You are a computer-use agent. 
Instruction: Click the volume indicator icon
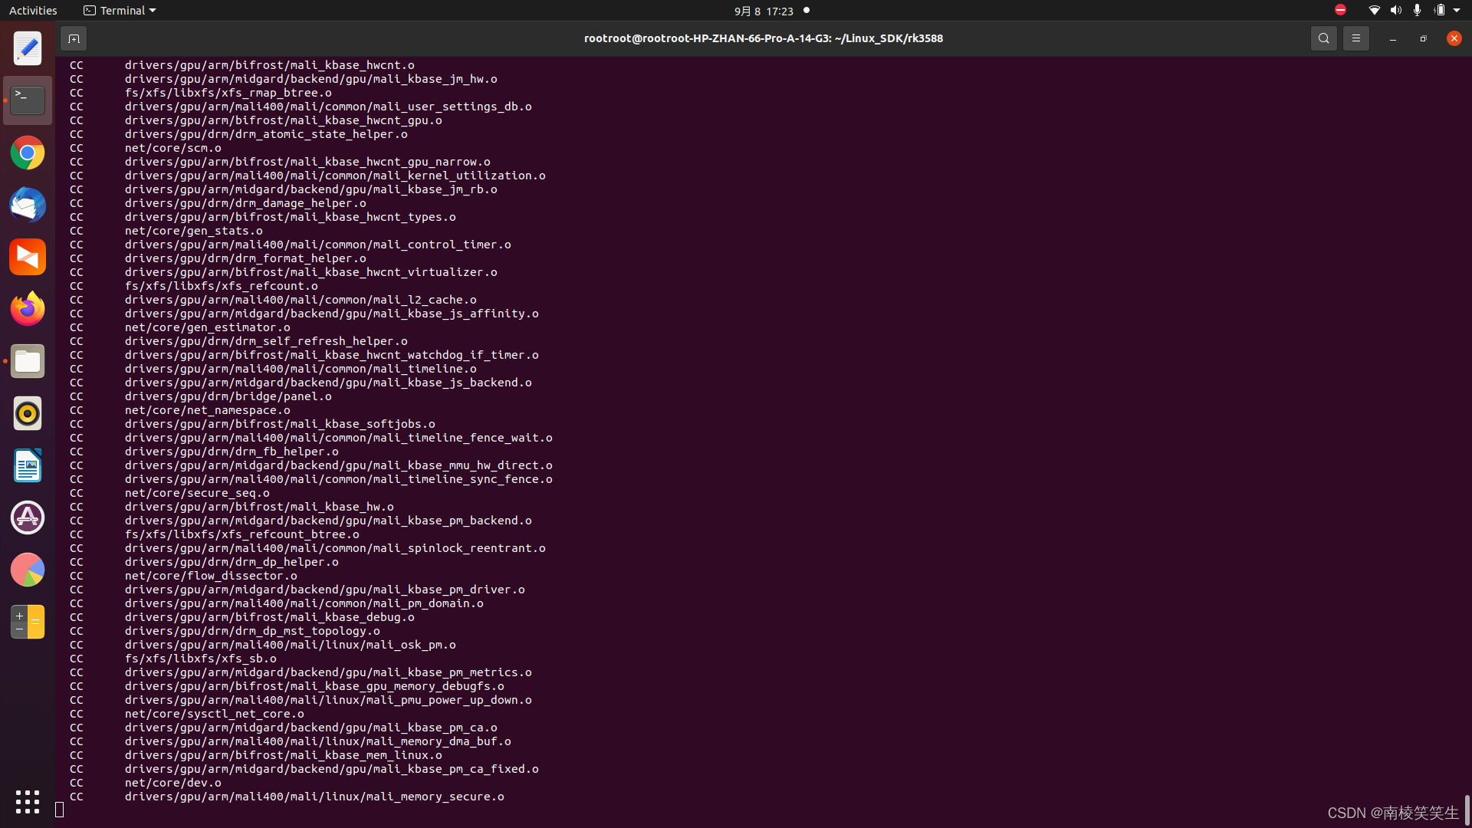(1395, 11)
